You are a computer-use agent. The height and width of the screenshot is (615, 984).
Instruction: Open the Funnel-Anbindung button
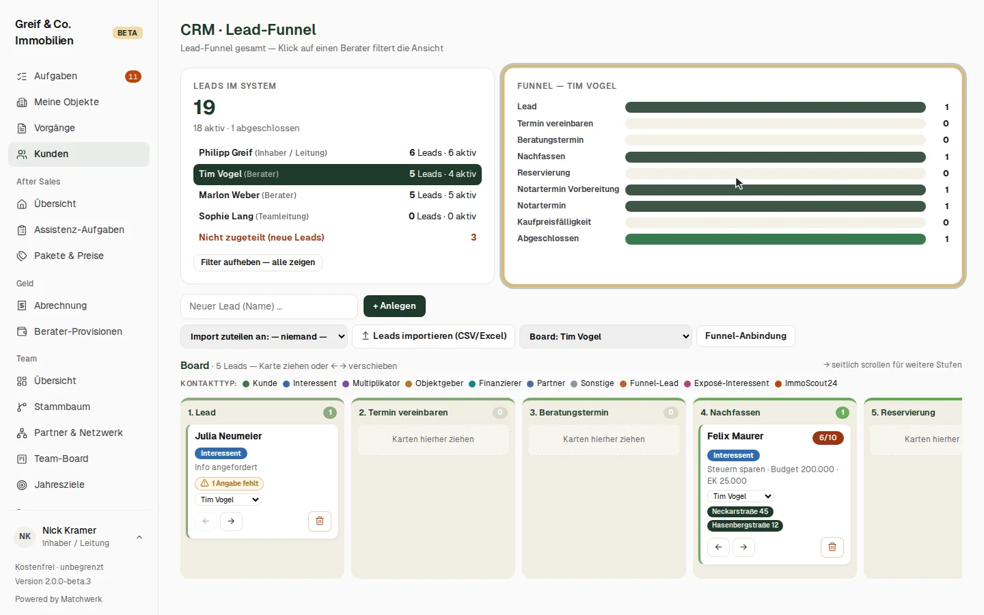pos(746,336)
